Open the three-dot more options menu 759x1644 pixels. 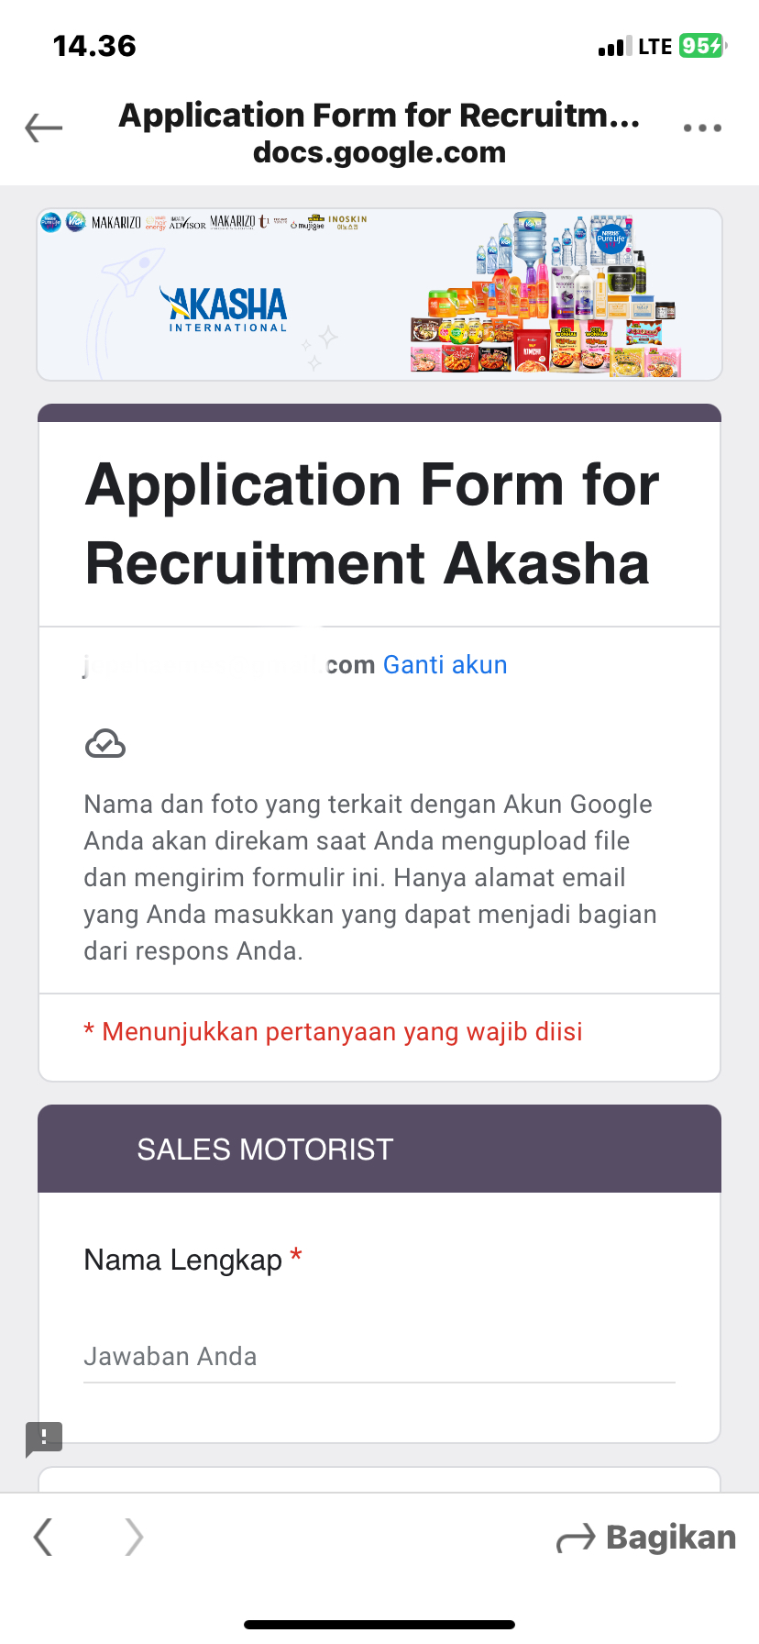tap(702, 128)
